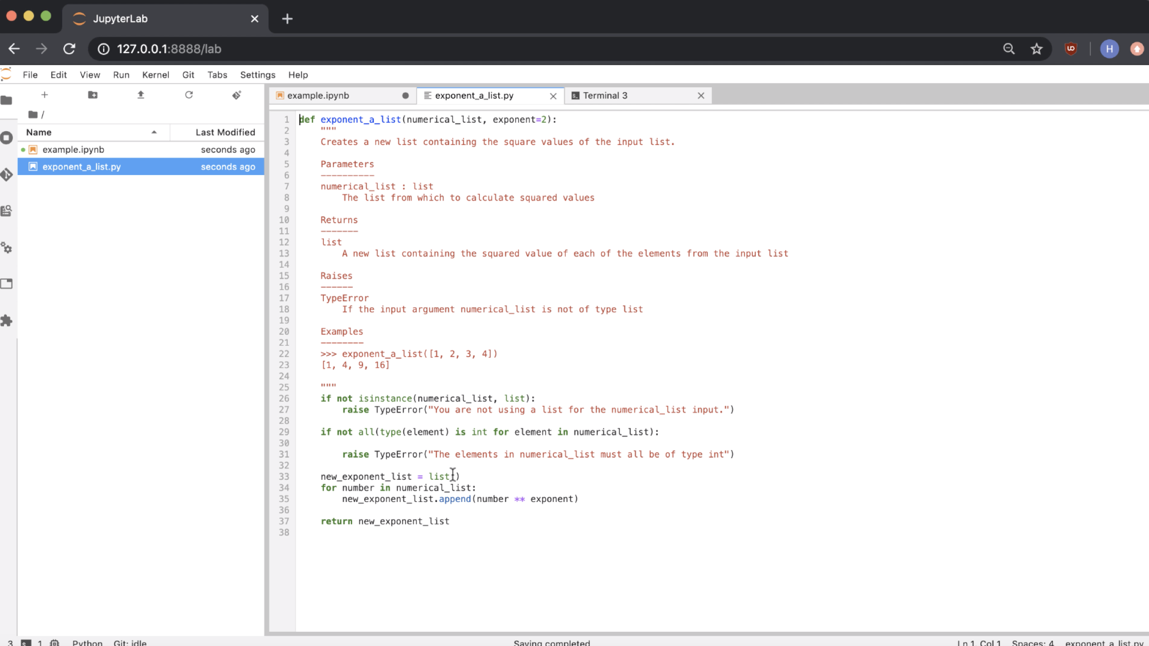Image resolution: width=1149 pixels, height=646 pixels.
Task: Click the Git clone icon
Action: click(236, 95)
